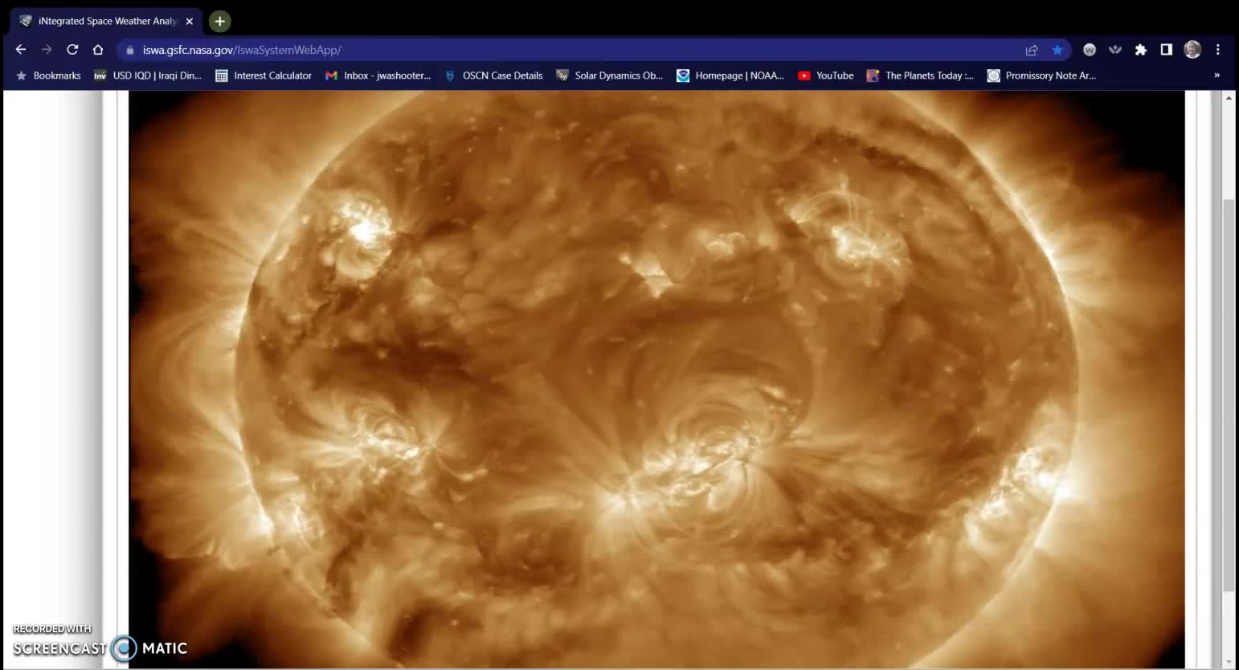1239x670 pixels.
Task: Click the solar image of the Sun
Action: click(x=656, y=379)
